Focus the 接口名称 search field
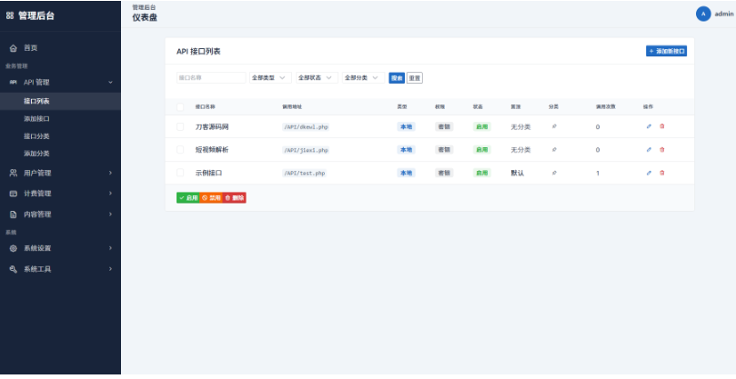Viewport: 736px width, 379px height. [x=211, y=78]
